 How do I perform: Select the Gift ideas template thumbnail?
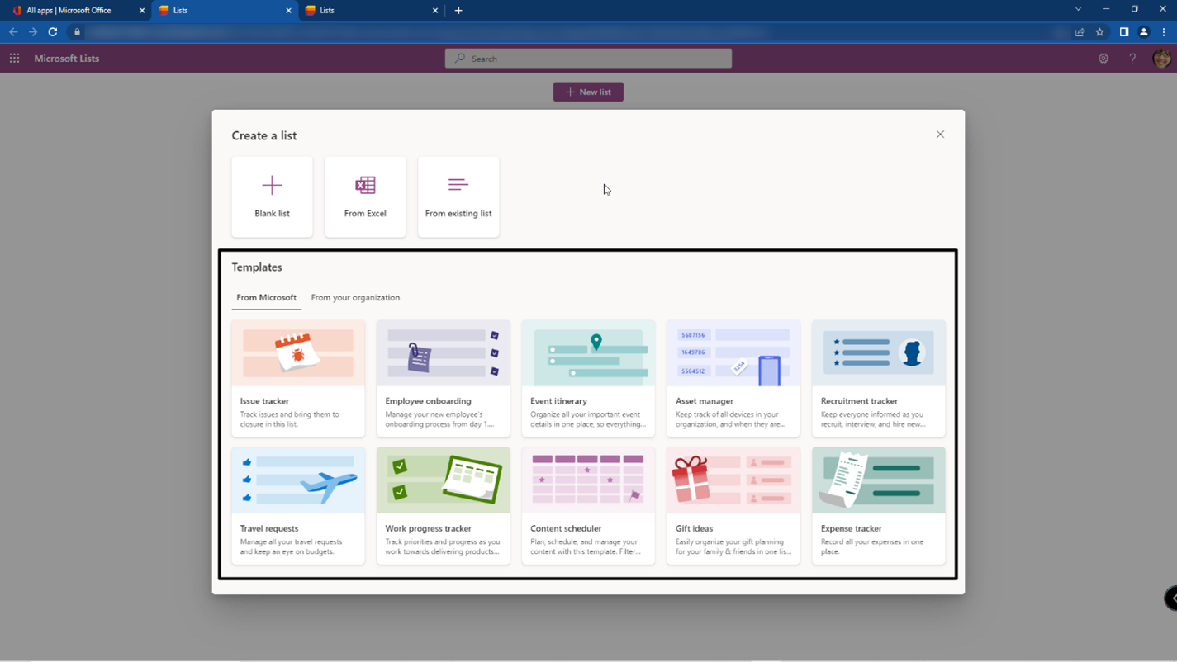coord(733,480)
